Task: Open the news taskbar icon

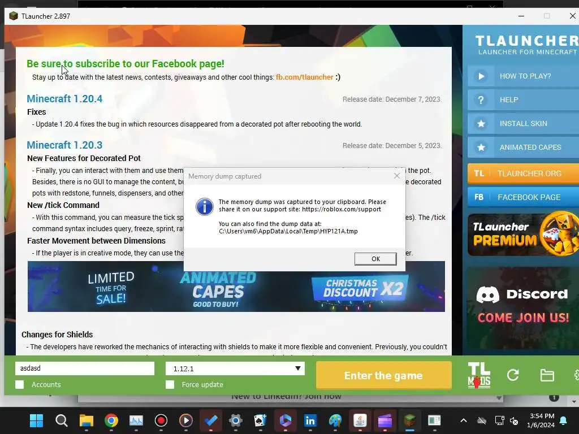Action: click(x=435, y=420)
